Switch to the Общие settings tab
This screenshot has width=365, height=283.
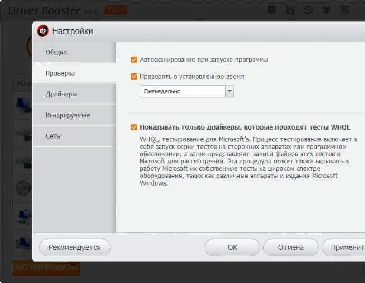click(74, 52)
